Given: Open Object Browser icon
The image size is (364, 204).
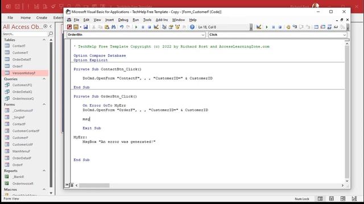Looking at the screenshot, I should point(177,27).
